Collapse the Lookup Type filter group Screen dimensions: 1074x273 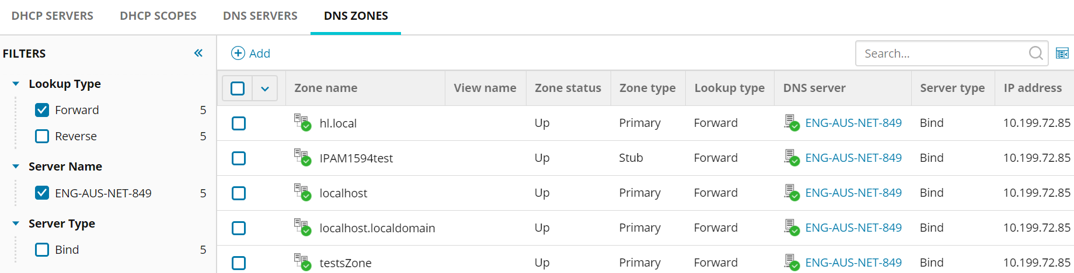[x=16, y=84]
